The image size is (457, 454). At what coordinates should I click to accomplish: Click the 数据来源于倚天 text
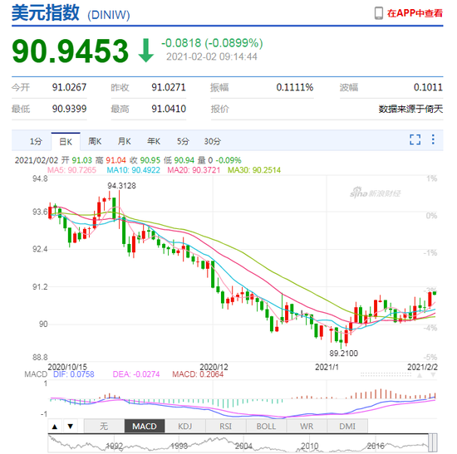410,109
